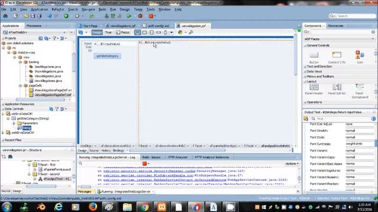Open the Refactor menu
This screenshot has width=378, height=212.
[x=58, y=9]
